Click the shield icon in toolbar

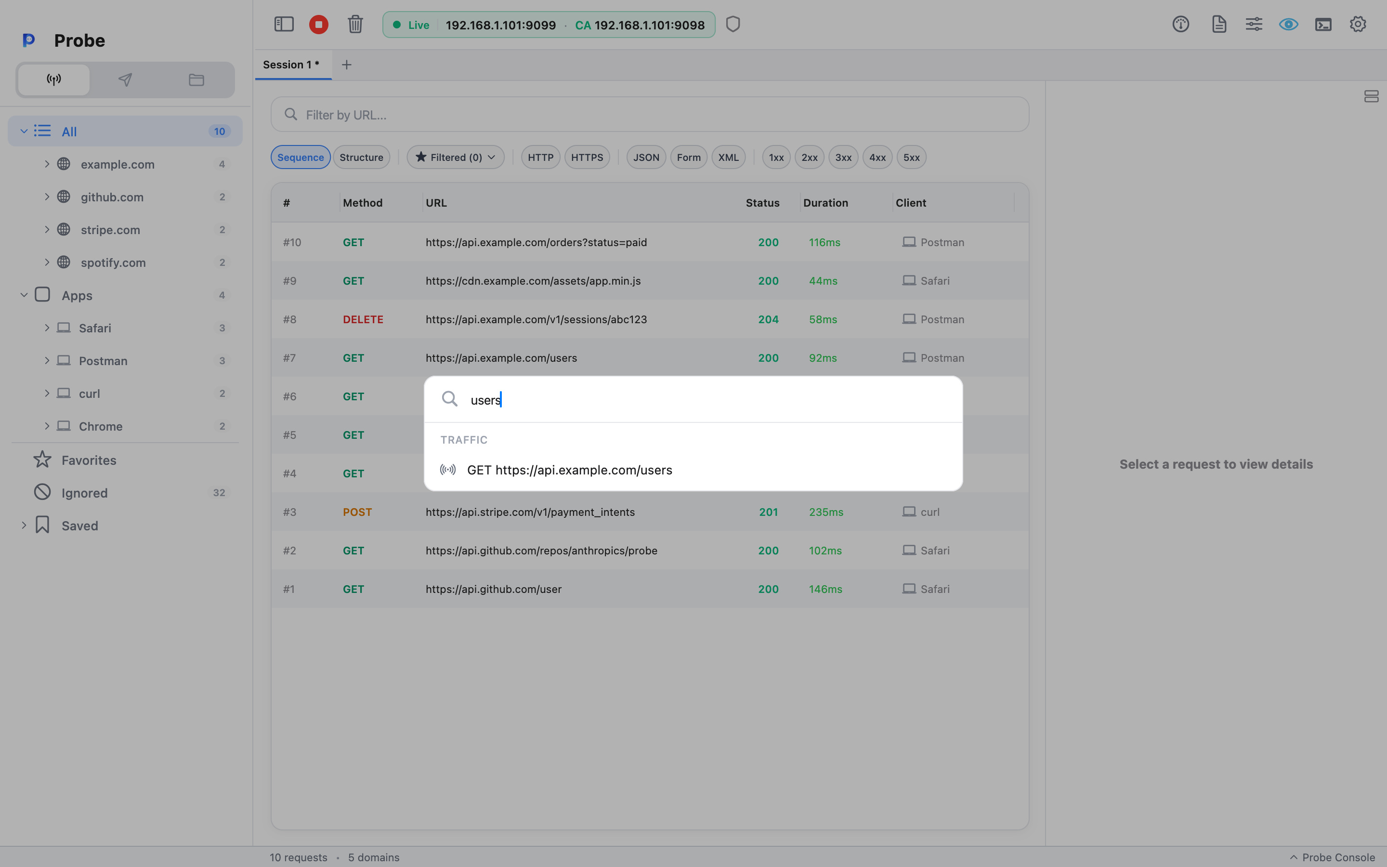click(x=733, y=24)
